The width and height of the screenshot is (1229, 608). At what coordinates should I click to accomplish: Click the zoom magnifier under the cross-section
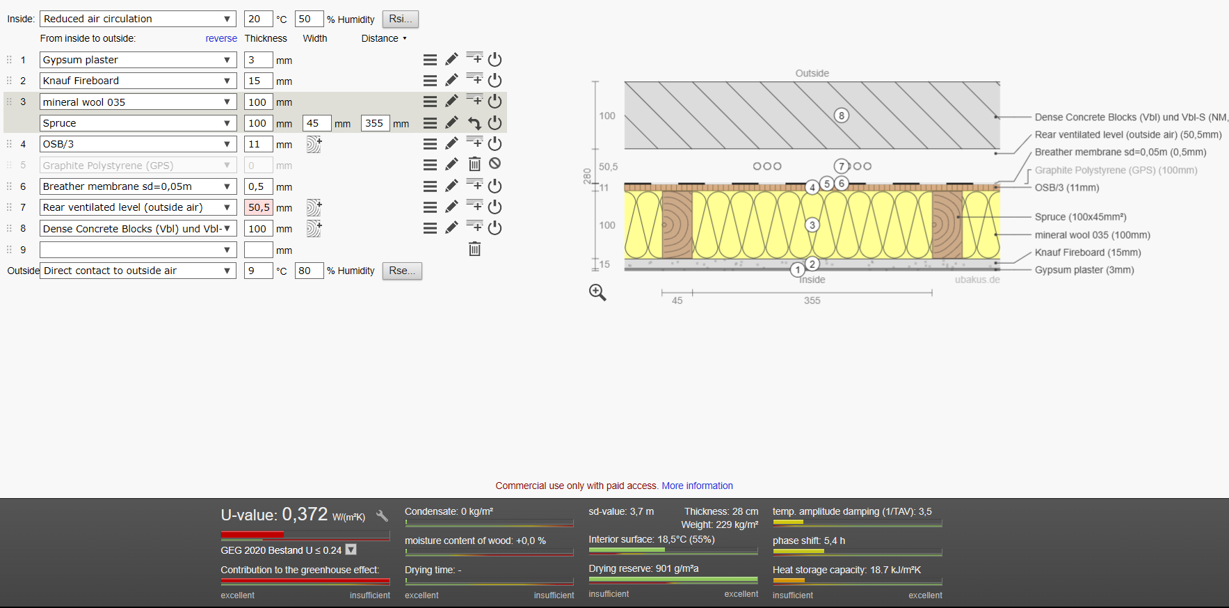597,292
